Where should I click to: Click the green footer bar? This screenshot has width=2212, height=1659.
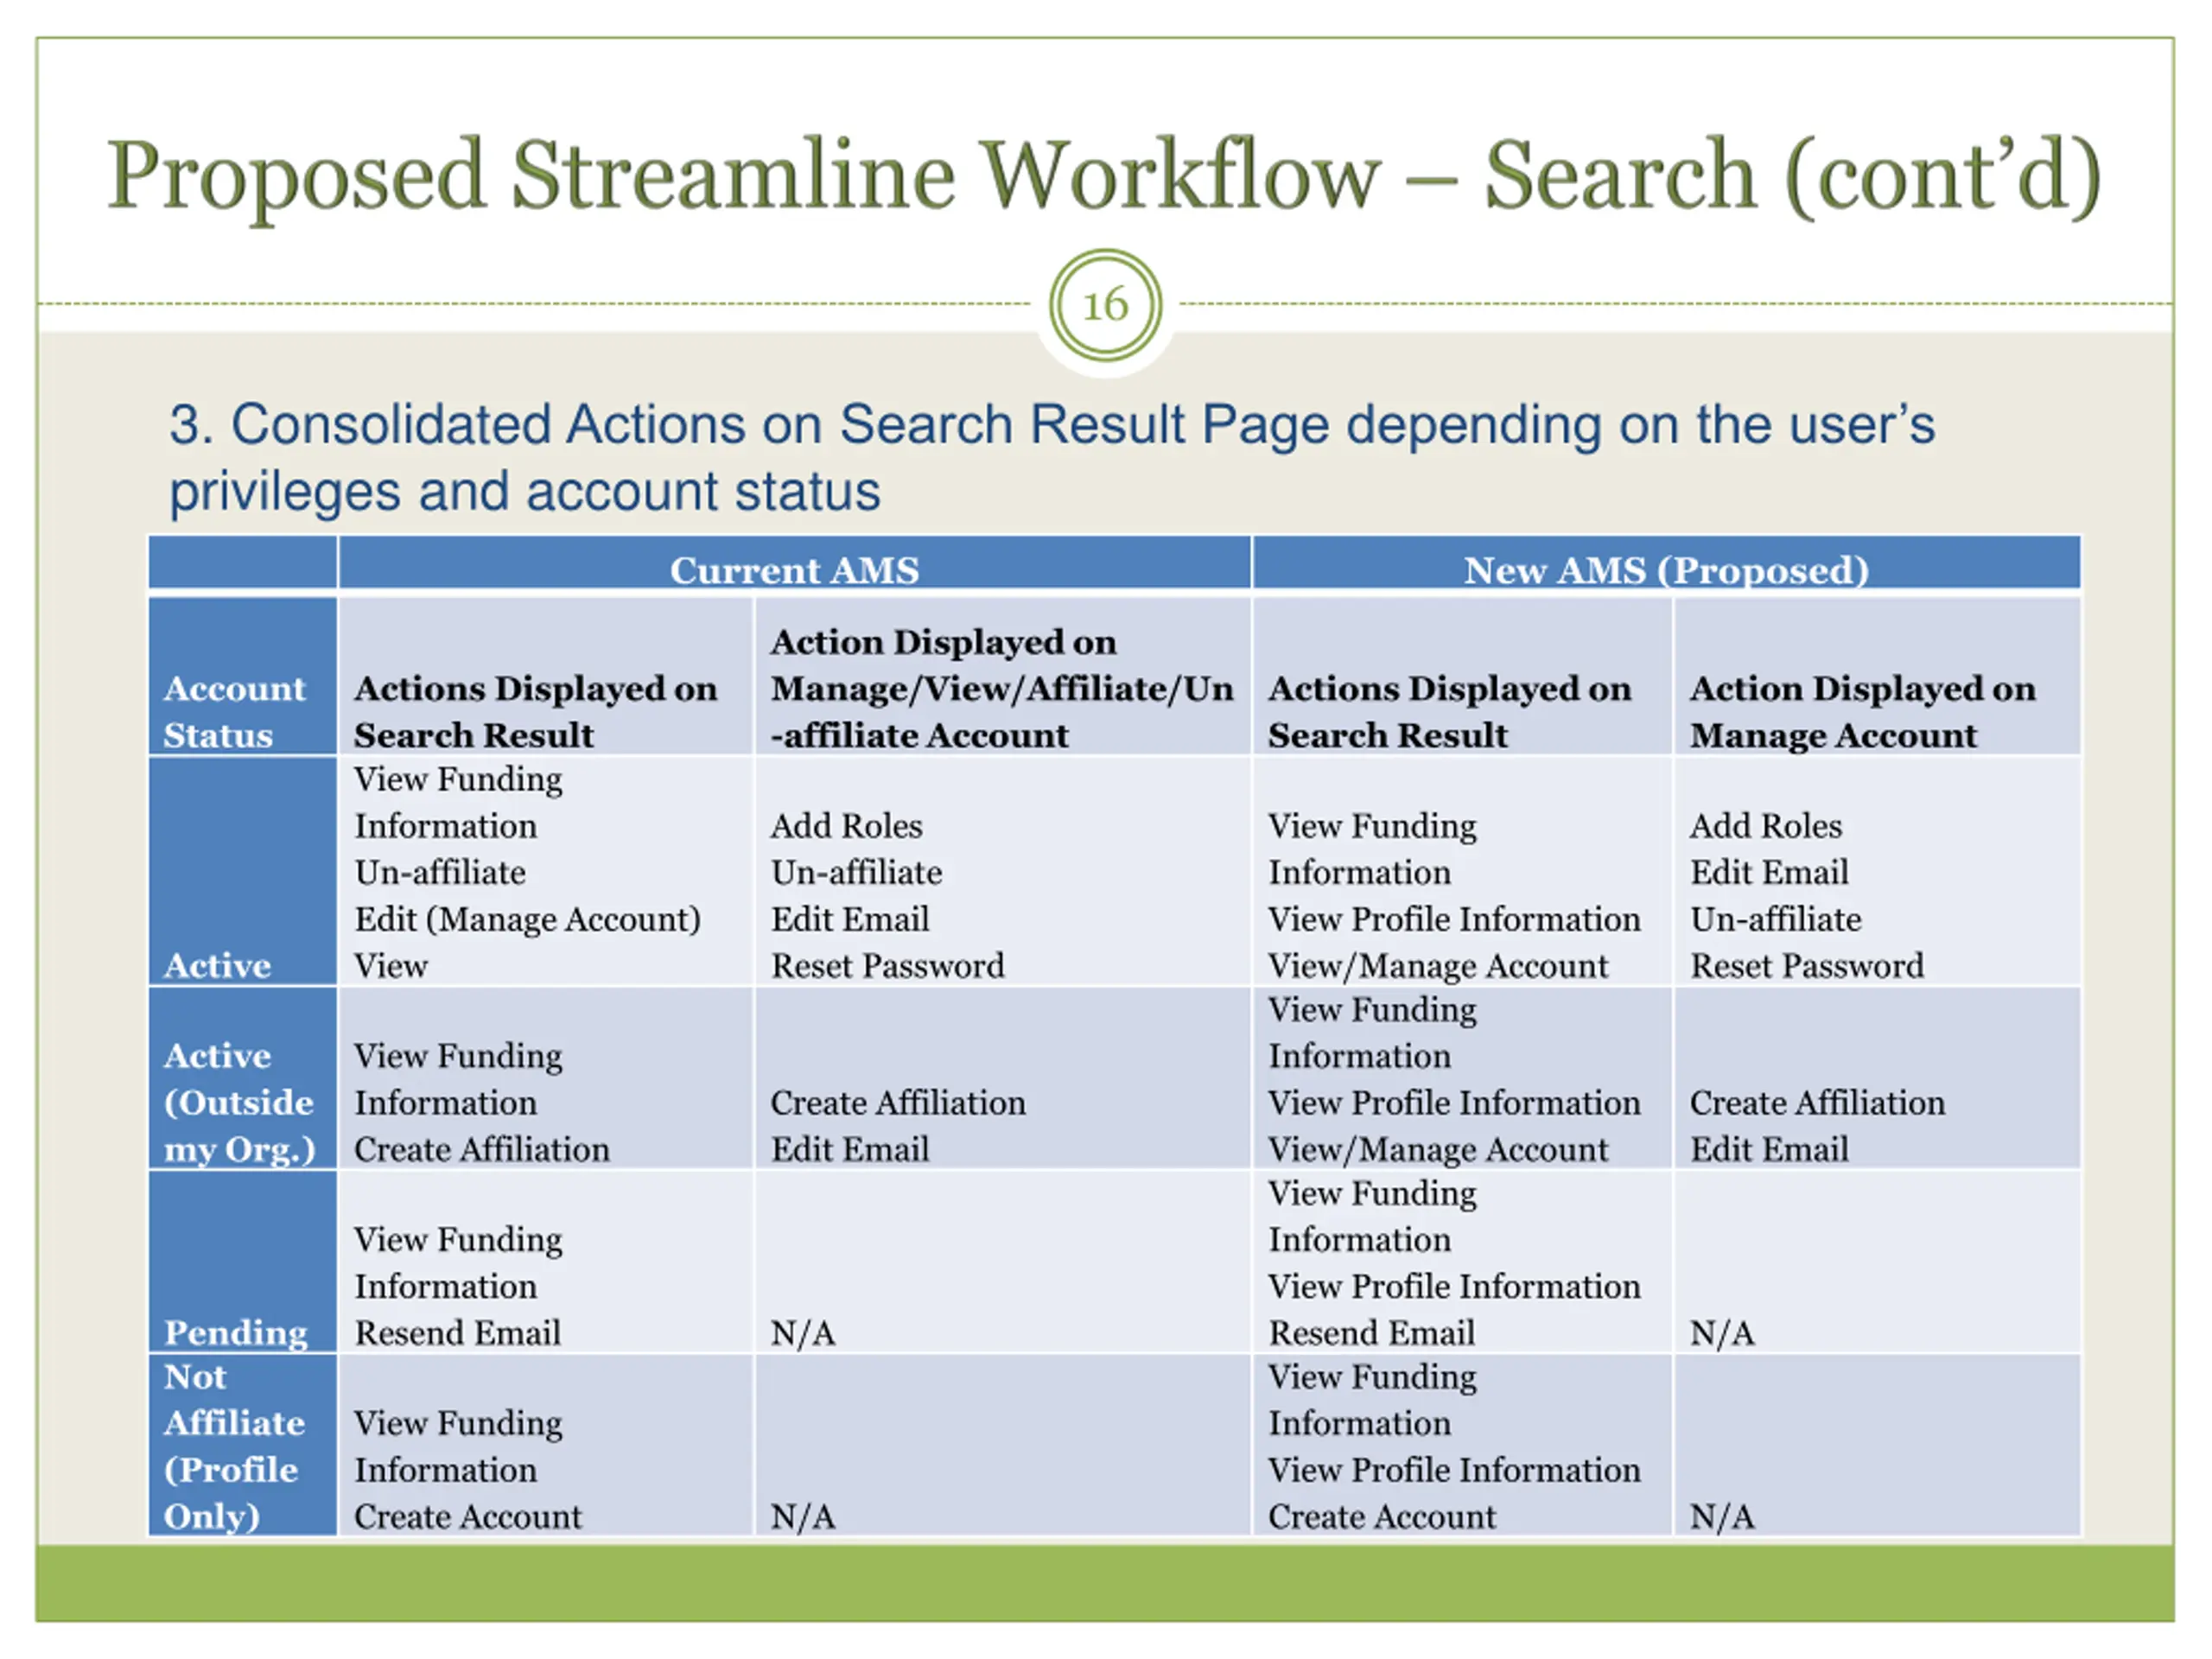1105,1582
